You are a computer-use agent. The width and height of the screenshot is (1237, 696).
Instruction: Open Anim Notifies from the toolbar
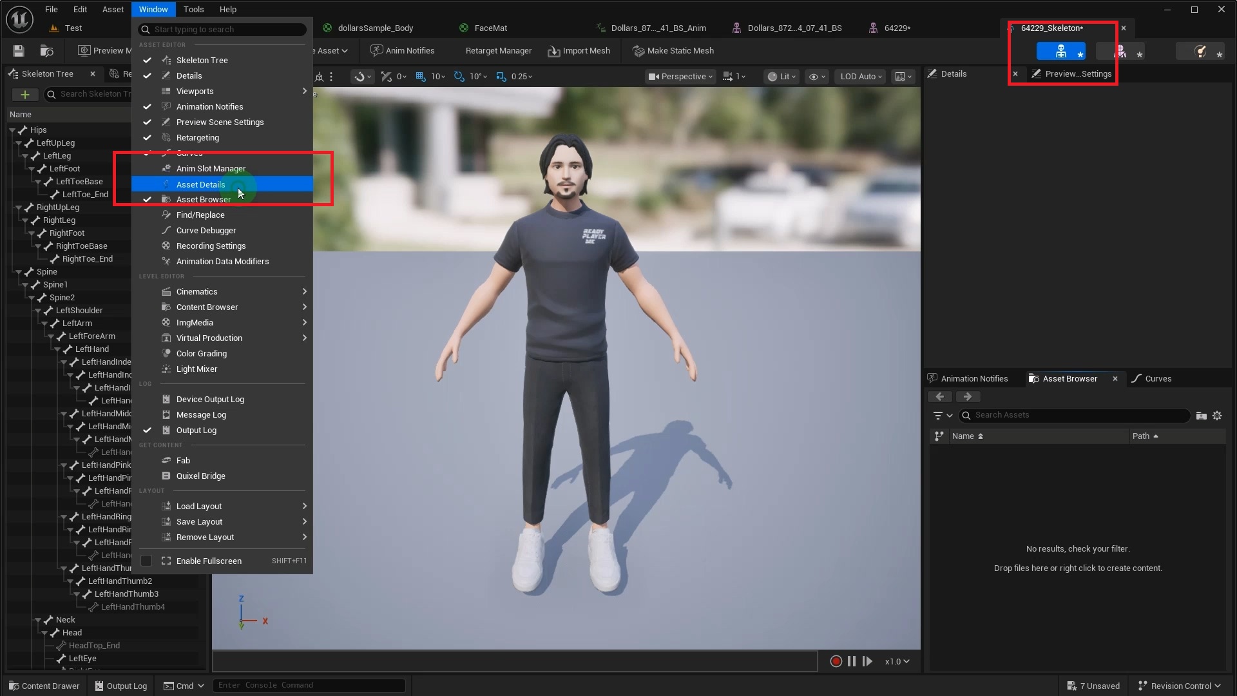(403, 50)
